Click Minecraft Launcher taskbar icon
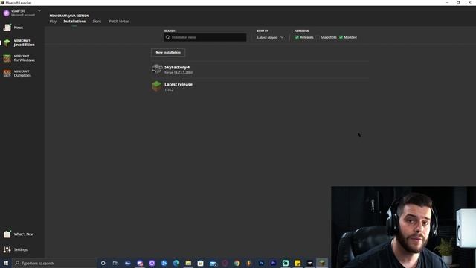Viewport: 476px width, 268px height. coord(322,263)
